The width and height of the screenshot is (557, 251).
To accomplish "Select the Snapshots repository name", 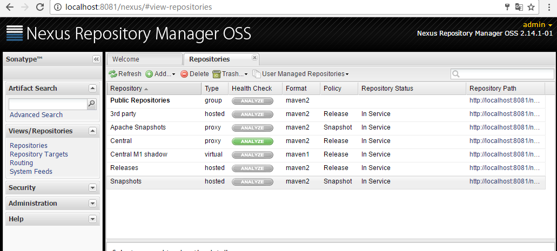I will pos(126,181).
